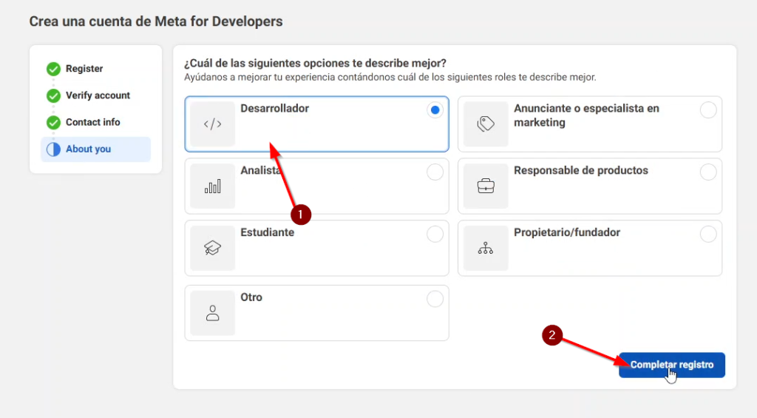Image resolution: width=757 pixels, height=418 pixels.
Task: Select the Otro radio button
Action: 435,299
